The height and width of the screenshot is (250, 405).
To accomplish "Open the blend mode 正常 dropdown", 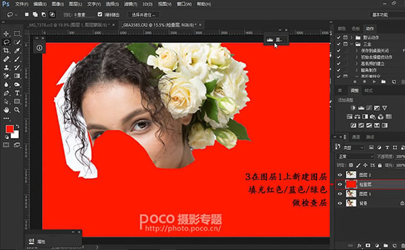I will click(355, 156).
